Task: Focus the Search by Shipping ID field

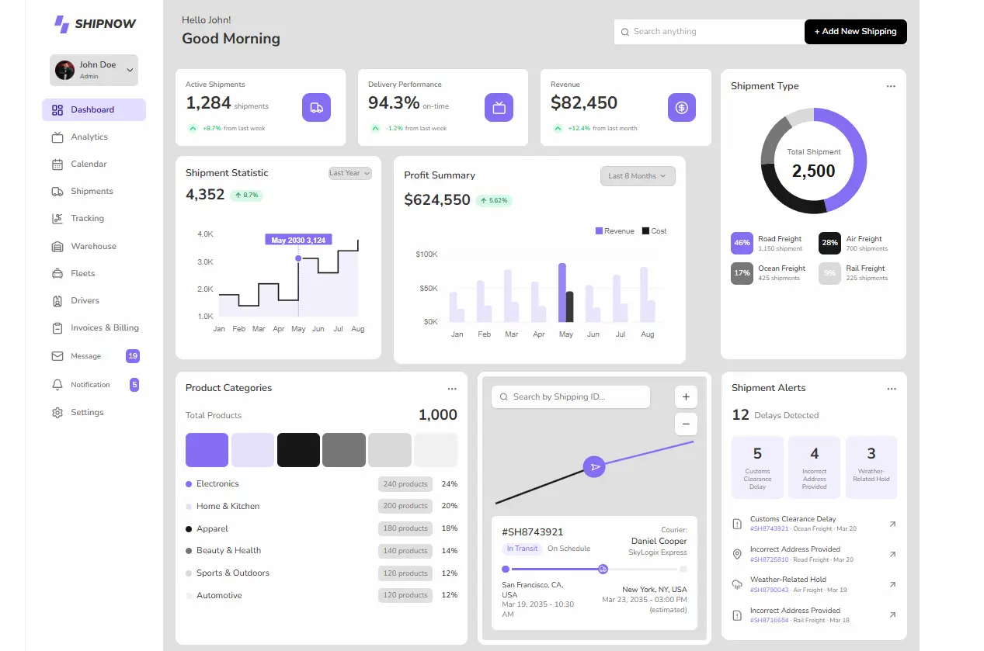Action: [571, 396]
